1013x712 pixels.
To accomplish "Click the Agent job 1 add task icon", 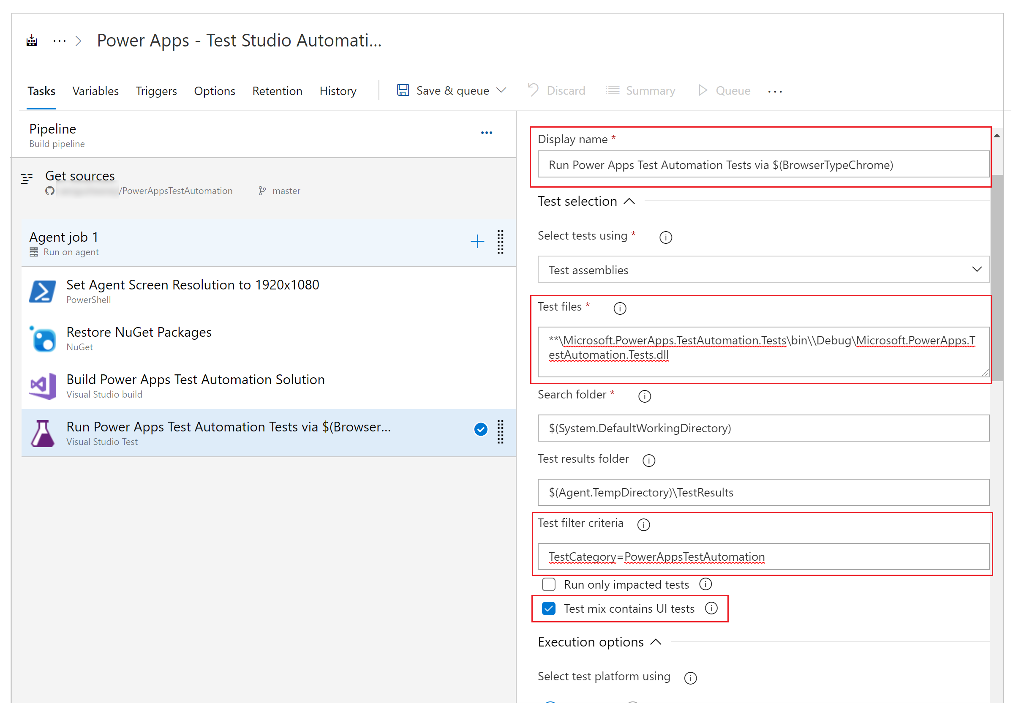I will (x=478, y=238).
